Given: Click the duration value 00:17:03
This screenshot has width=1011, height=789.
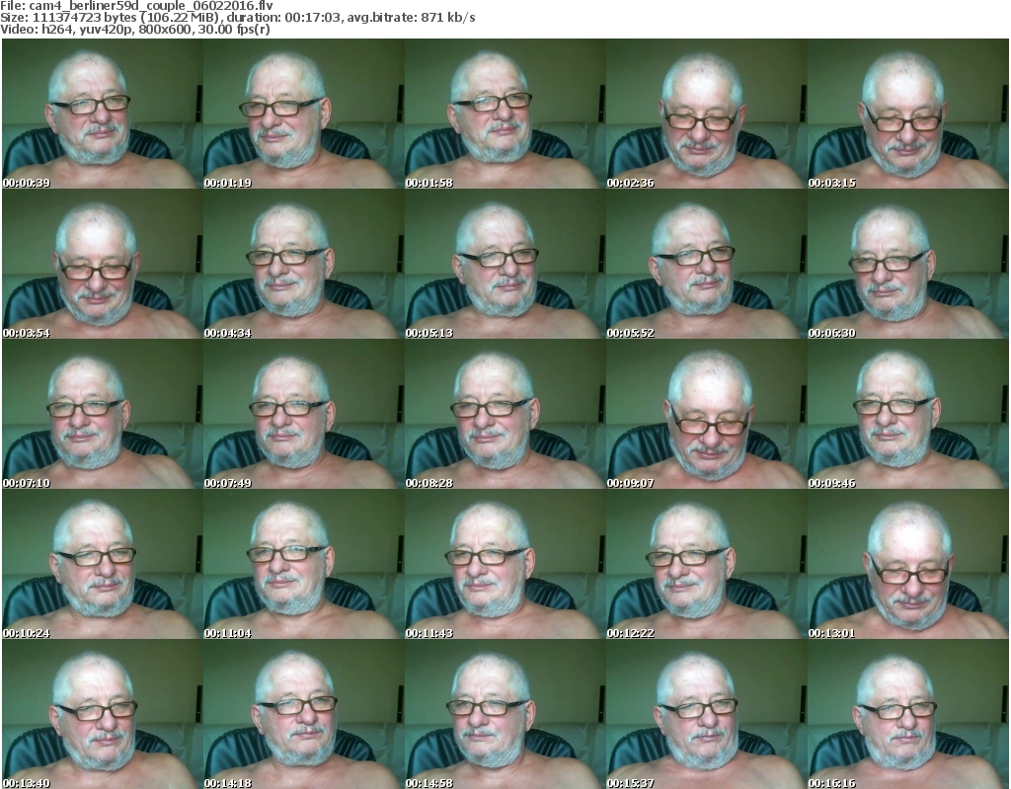Looking at the screenshot, I should pyautogui.click(x=314, y=18).
